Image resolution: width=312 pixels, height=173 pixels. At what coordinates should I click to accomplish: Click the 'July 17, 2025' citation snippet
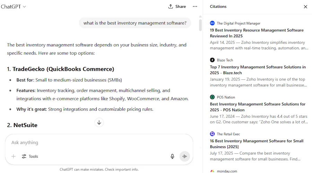(255, 156)
